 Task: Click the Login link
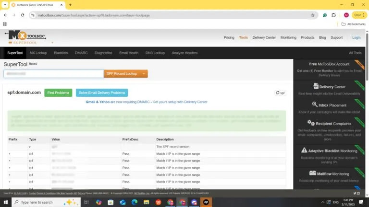[x=356, y=37]
